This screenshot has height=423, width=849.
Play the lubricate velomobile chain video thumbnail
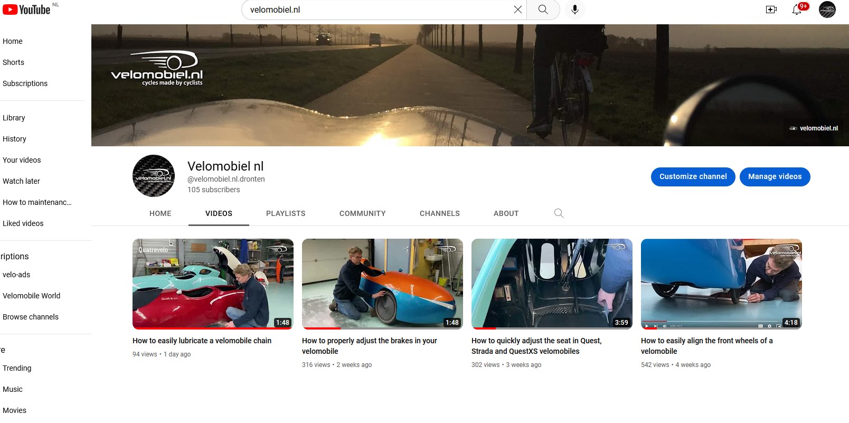click(213, 284)
